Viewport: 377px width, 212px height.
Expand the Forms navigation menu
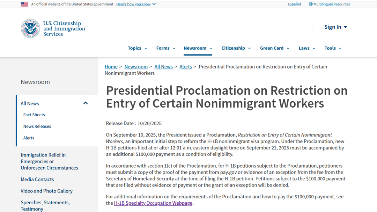(166, 48)
